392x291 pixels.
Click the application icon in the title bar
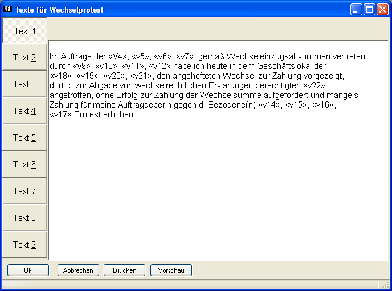[x=7, y=10]
